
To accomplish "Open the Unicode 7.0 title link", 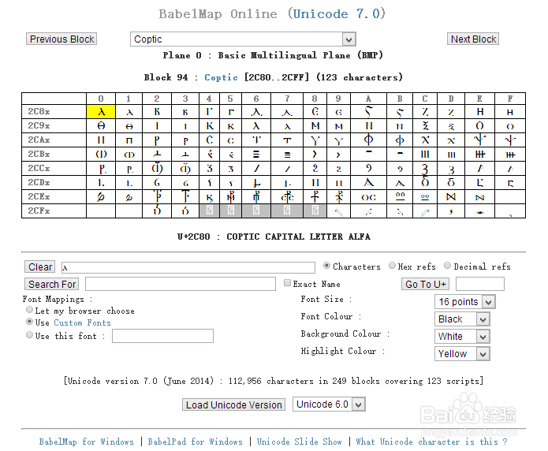I will coord(336,13).
